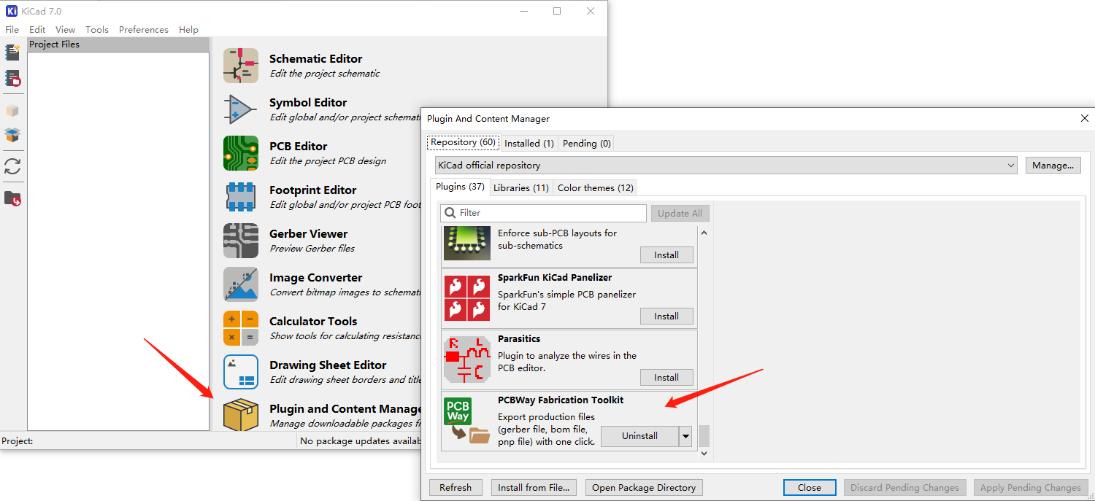The width and height of the screenshot is (1095, 501).
Task: Click the Open Package Directory button
Action: coord(644,488)
